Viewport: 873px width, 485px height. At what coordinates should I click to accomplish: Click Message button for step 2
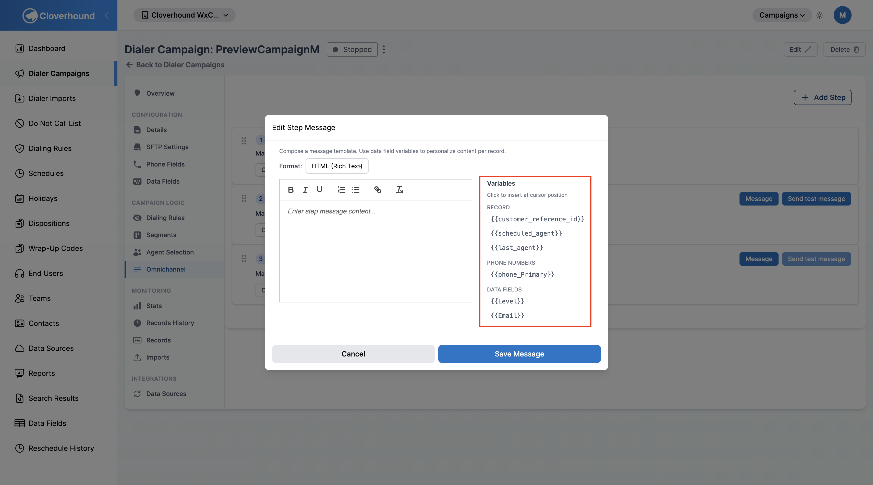pyautogui.click(x=759, y=199)
